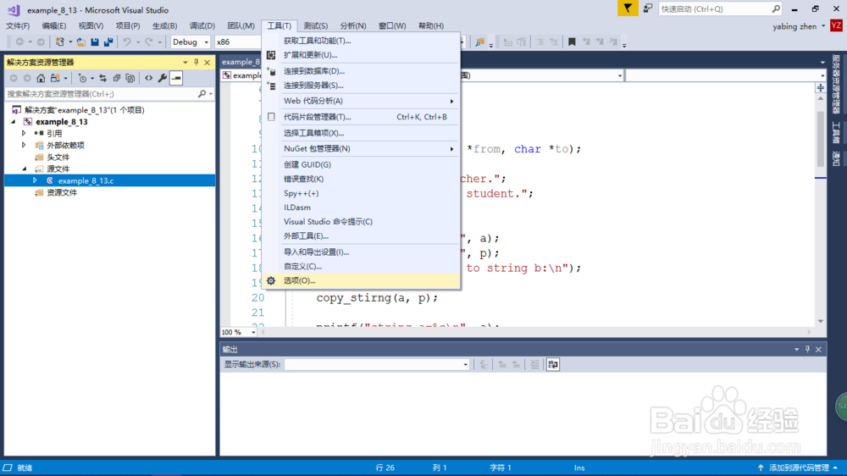Click the Home icon in Solution Explorer
Image resolution: width=847 pixels, height=476 pixels.
click(41, 78)
